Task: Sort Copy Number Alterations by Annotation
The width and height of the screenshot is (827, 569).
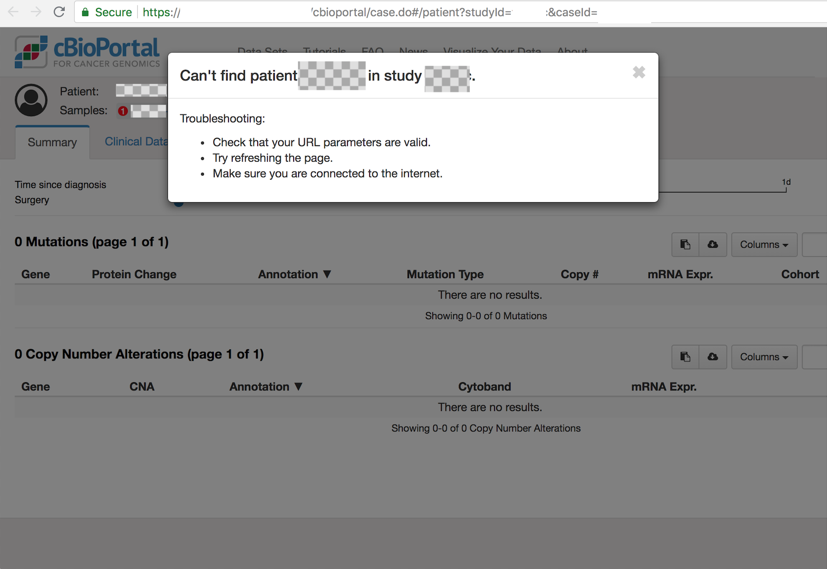Action: (266, 386)
